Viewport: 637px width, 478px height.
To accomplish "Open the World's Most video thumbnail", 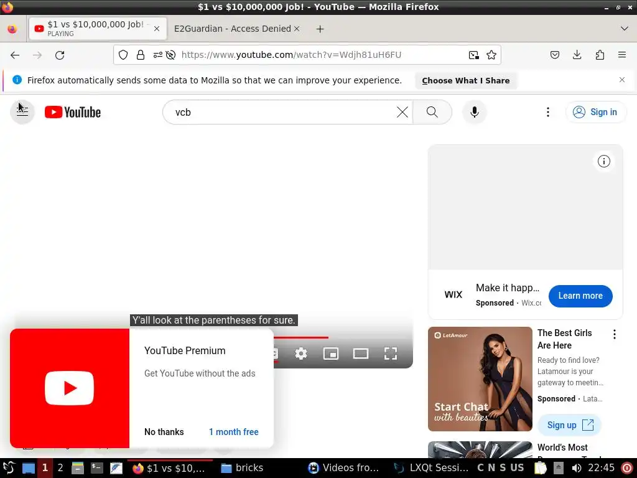I will (x=480, y=449).
